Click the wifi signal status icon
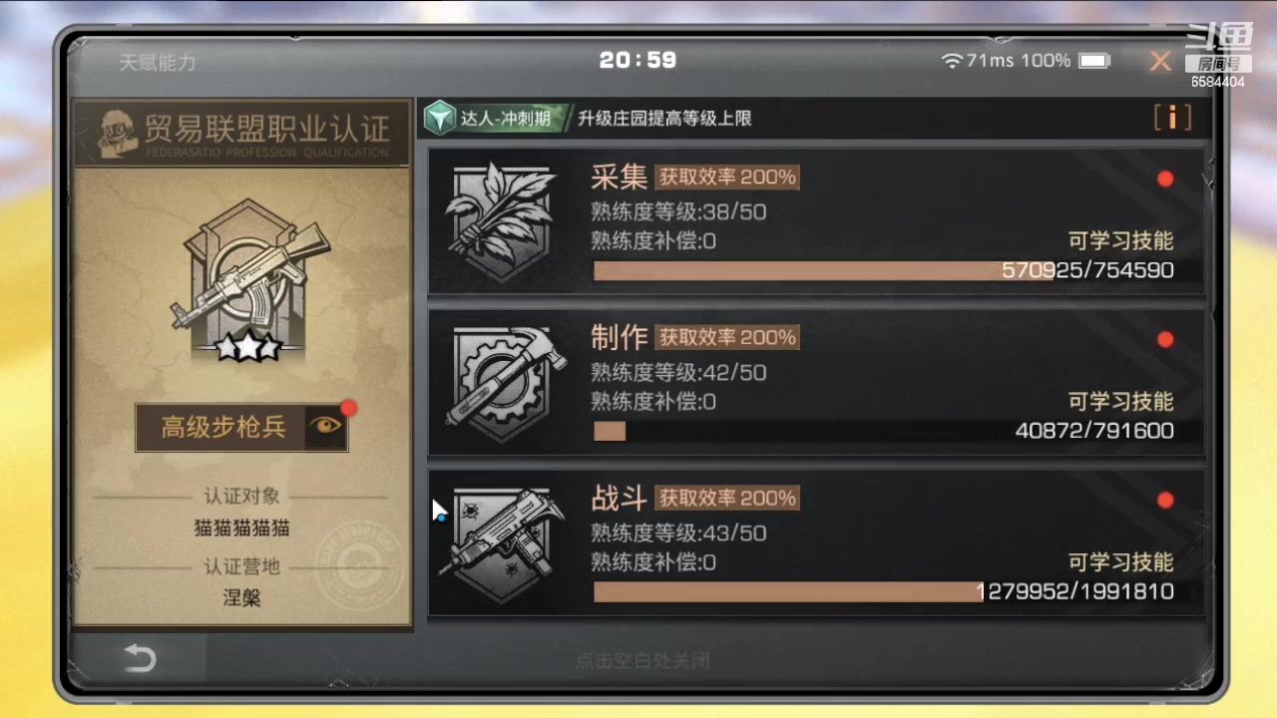This screenshot has height=718, width=1277. pos(952,61)
